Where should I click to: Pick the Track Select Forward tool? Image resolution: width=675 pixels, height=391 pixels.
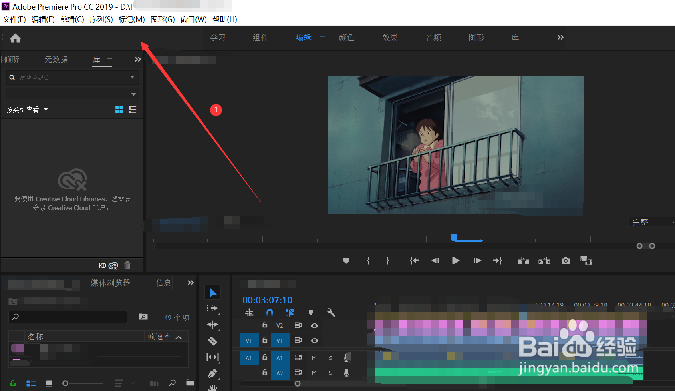[212, 308]
